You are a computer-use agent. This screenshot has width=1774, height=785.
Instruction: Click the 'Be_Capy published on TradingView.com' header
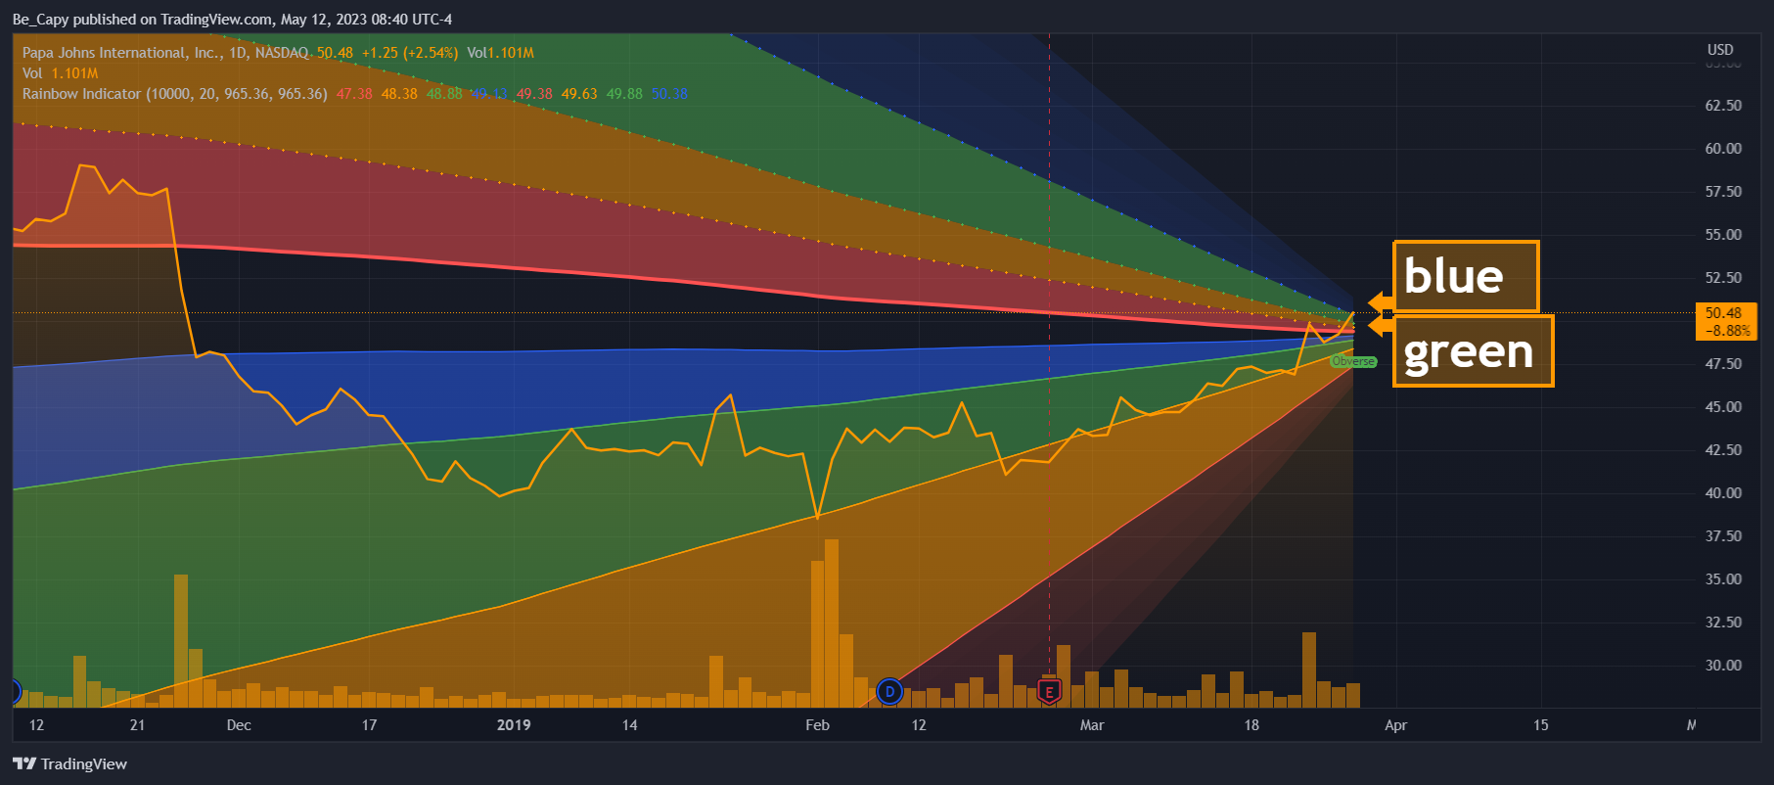click(142, 20)
